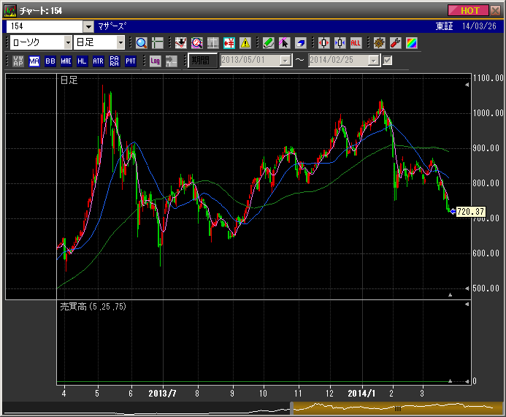The image size is (506, 417).
Task: Click the magnifier zoom icon
Action: [x=141, y=43]
